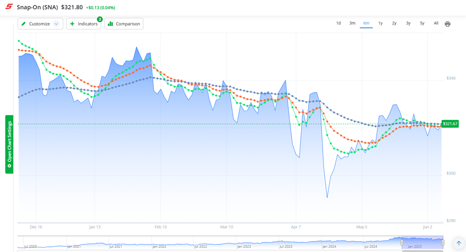466x252 pixels.
Task: Click the left handle of navigator range slider
Action: coord(402,243)
